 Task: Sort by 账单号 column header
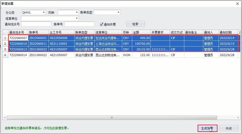tap(38, 32)
